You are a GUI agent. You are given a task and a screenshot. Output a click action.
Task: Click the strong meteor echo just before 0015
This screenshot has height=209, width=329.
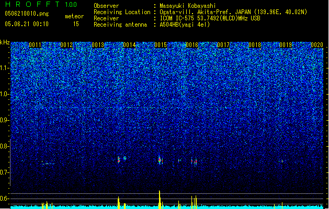coord(160,160)
